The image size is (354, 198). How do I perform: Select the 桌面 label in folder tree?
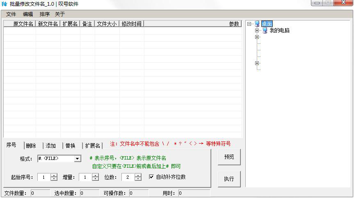point(267,24)
